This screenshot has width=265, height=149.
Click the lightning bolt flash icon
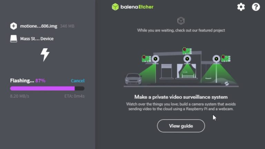click(x=45, y=55)
